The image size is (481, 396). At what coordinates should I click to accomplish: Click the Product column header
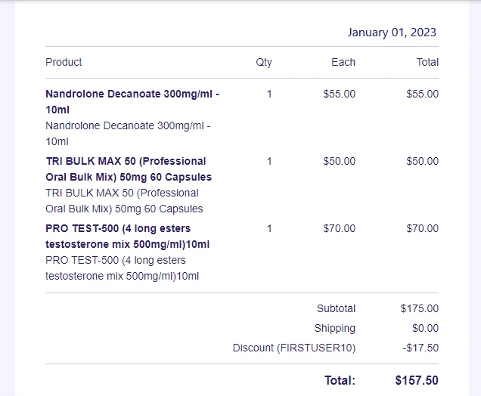[64, 62]
